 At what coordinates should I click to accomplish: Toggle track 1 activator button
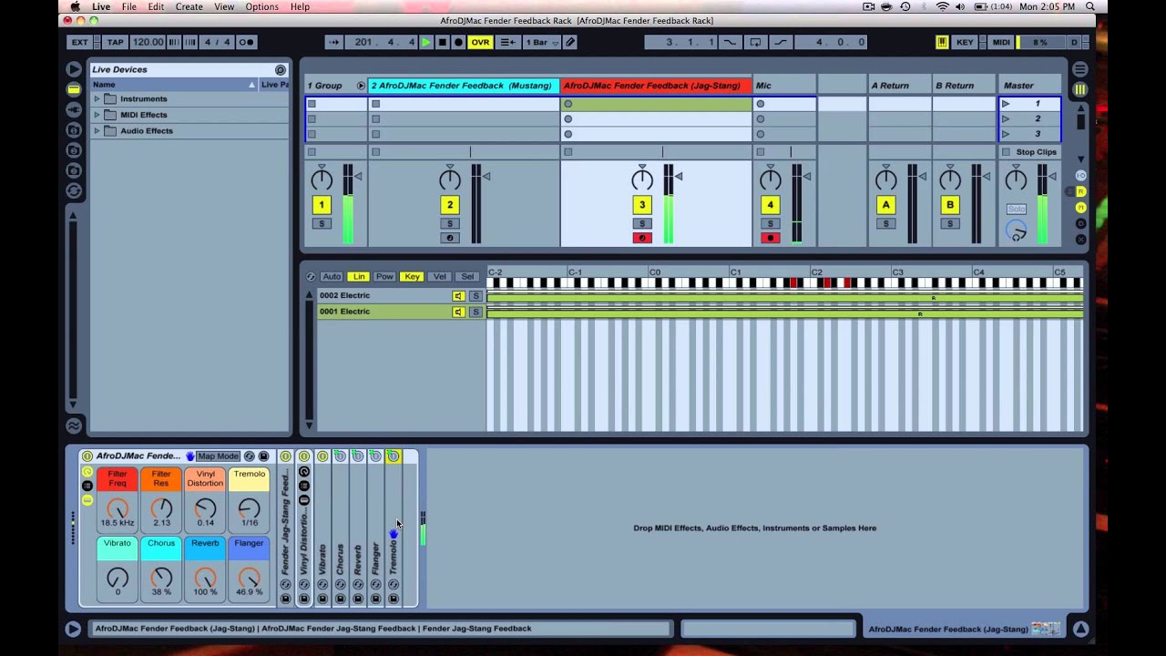pos(322,205)
